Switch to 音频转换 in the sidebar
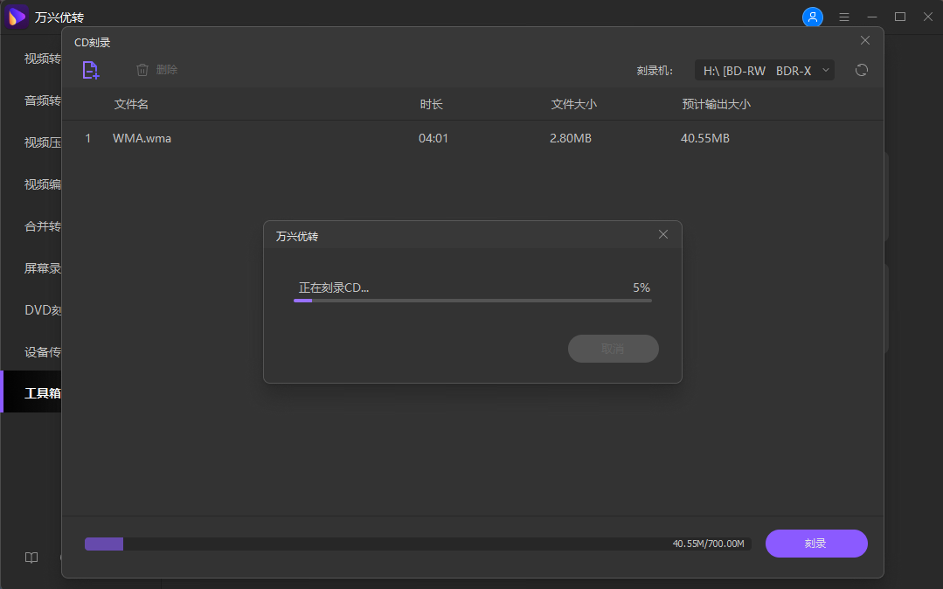The height and width of the screenshot is (589, 943). tap(39, 100)
